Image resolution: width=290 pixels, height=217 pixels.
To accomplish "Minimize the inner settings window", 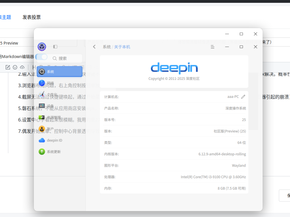I will click(x=227, y=47).
